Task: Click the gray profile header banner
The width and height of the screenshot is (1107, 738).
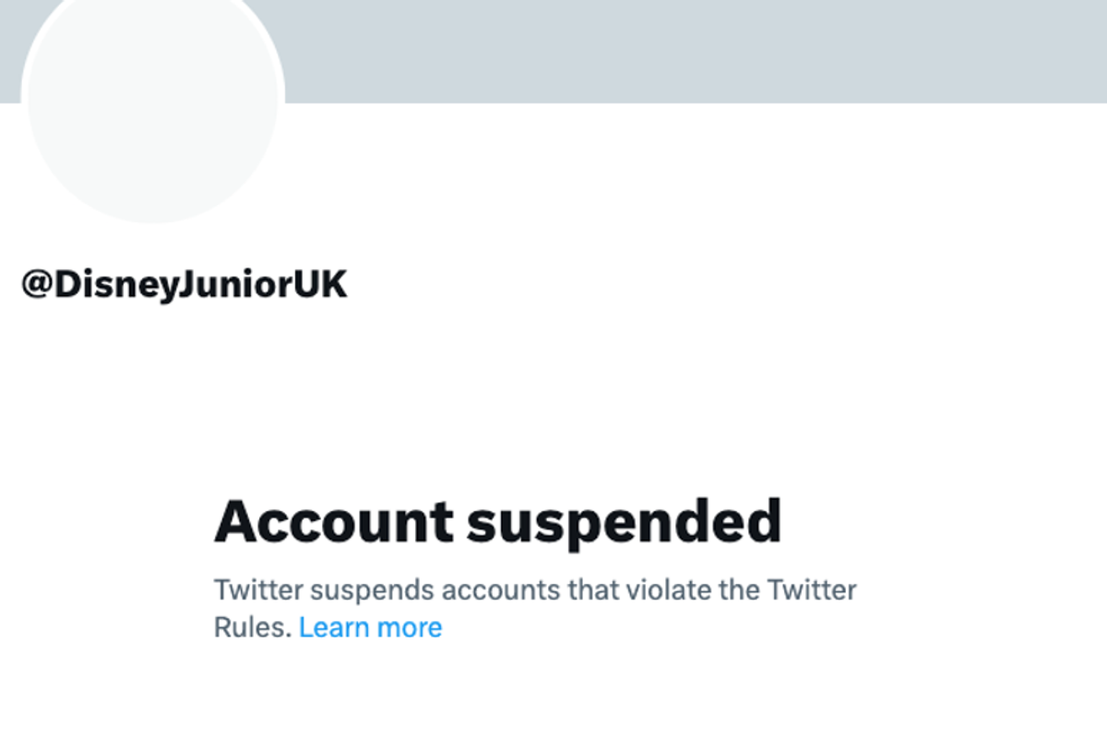Action: tap(692, 51)
